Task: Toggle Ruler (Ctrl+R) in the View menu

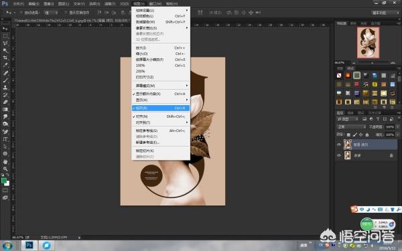Action: tap(161, 108)
